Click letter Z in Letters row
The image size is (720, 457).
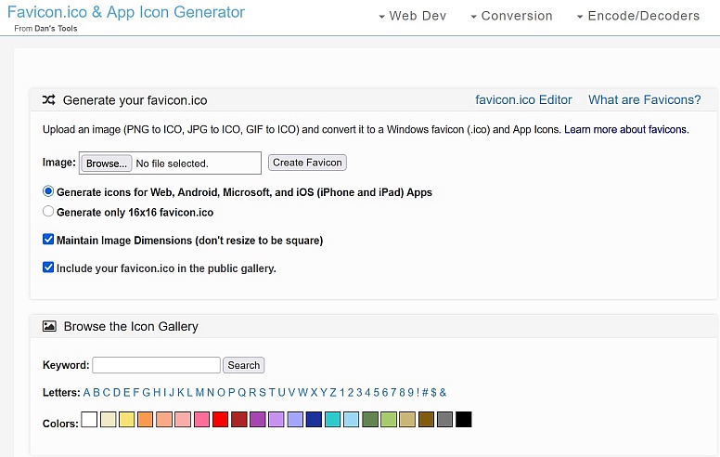333,393
